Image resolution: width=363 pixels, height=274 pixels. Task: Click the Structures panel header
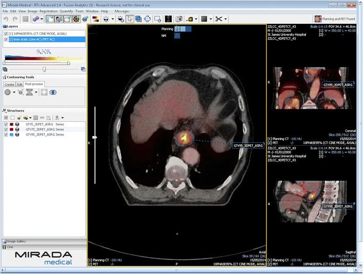[x=44, y=111]
